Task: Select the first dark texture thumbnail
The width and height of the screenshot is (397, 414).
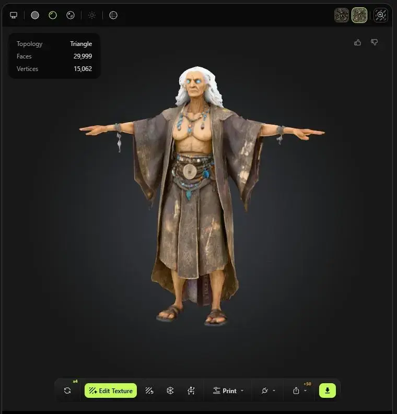Action: tap(342, 15)
